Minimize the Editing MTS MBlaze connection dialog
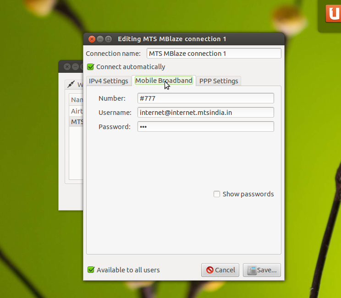341x298 pixels. coord(100,39)
